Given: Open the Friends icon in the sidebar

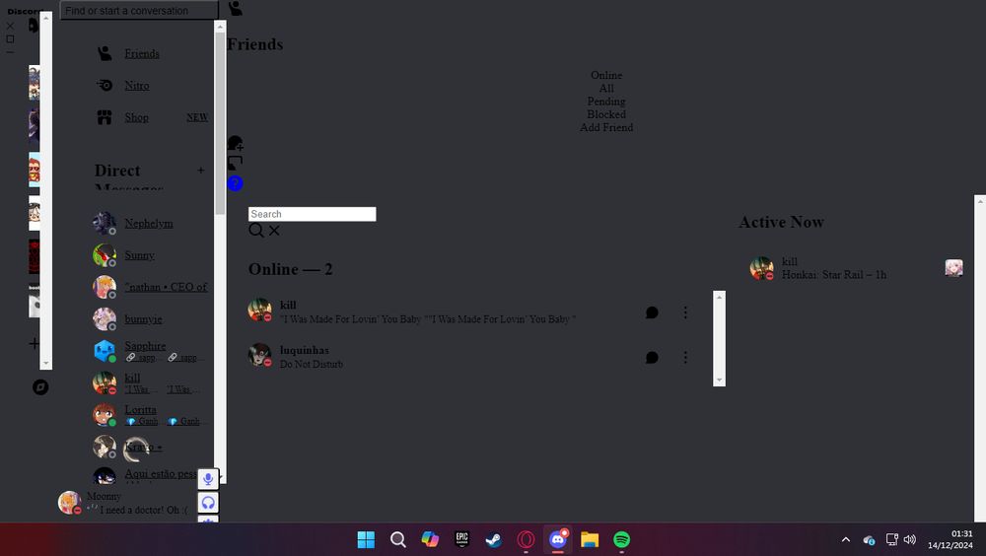Looking at the screenshot, I should click(x=105, y=53).
